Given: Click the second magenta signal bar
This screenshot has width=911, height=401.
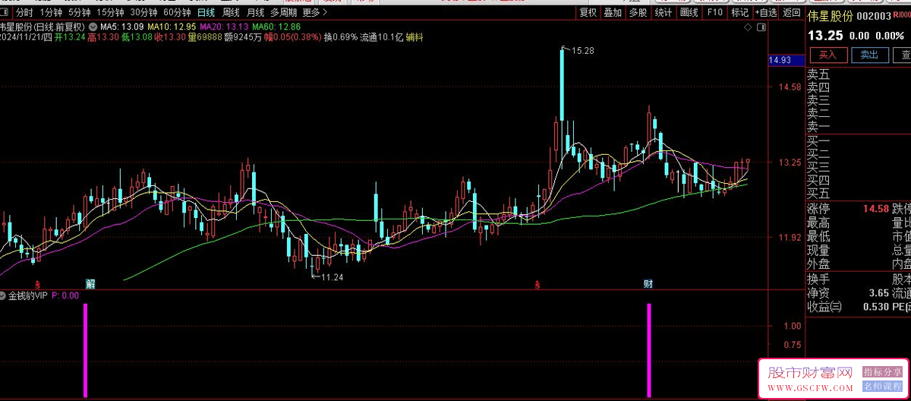Looking at the screenshot, I should (649, 350).
